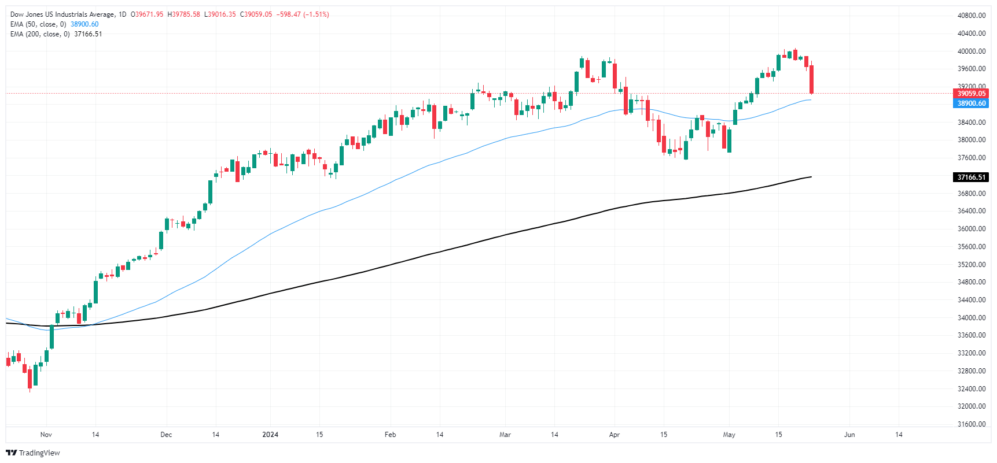Click the 40000.00 price axis label
Image resolution: width=997 pixels, height=463 pixels.
tap(972, 51)
